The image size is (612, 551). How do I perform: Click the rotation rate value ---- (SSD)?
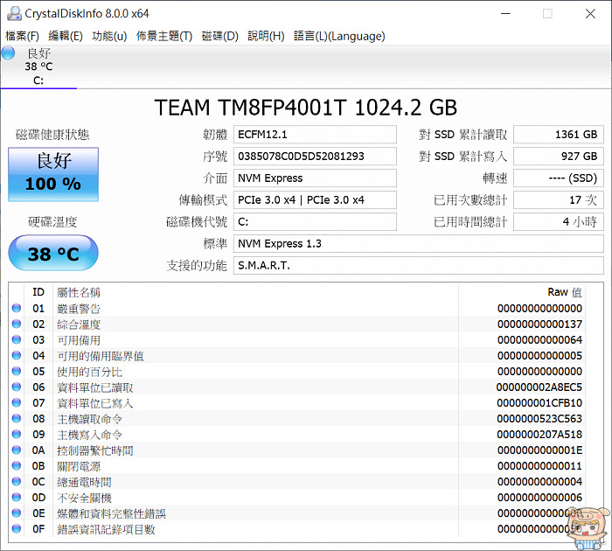[x=559, y=178]
